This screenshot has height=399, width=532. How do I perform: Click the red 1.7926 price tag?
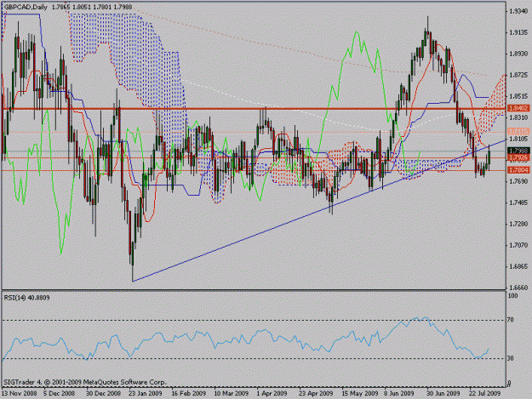tap(518, 157)
